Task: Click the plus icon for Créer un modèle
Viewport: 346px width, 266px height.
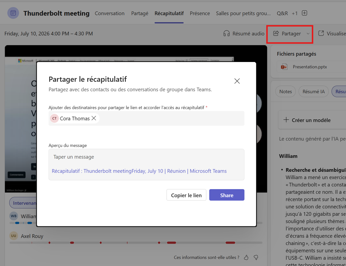Action: pyautogui.click(x=286, y=120)
